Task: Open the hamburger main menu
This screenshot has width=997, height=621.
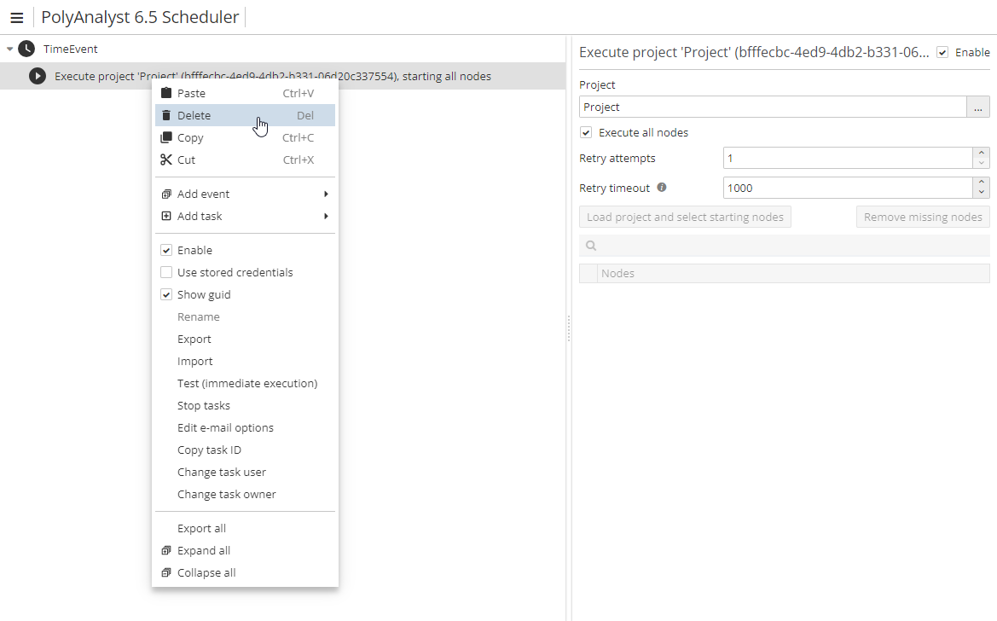Action: (x=16, y=18)
